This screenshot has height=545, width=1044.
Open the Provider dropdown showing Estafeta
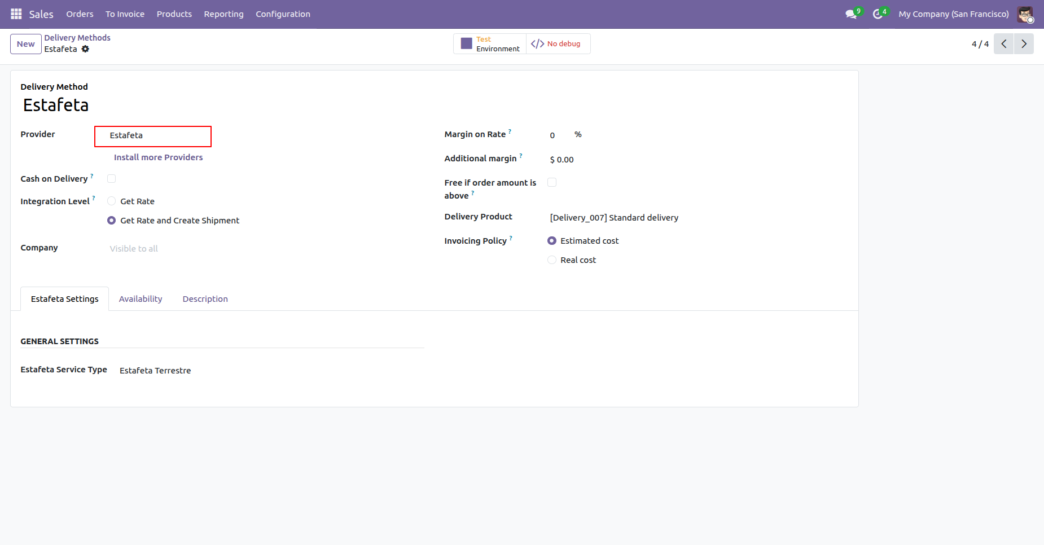coord(153,136)
